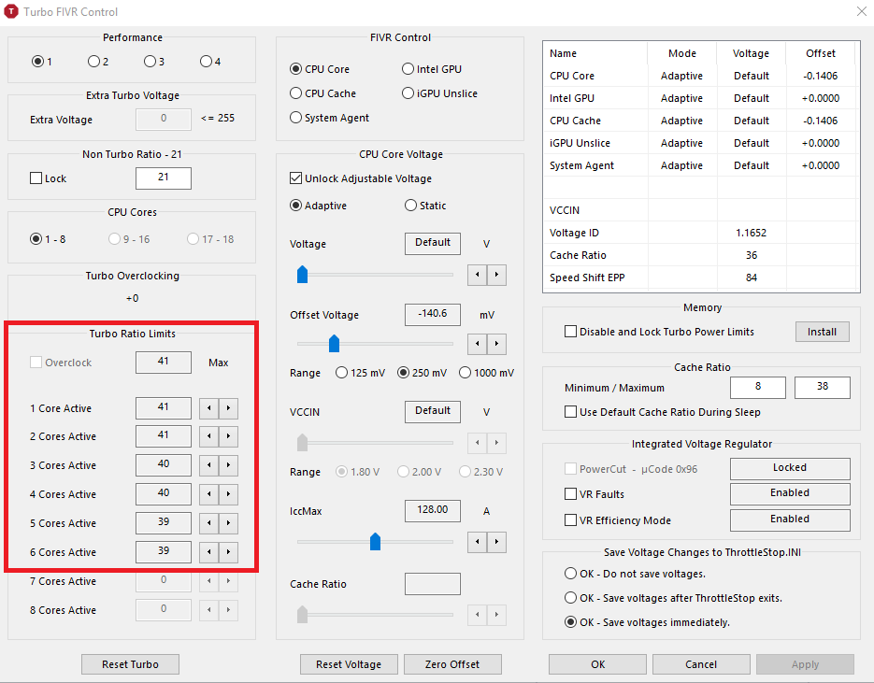Image resolution: width=874 pixels, height=683 pixels.
Task: Increase 2 Cores Active ratio arrow
Action: 228,436
